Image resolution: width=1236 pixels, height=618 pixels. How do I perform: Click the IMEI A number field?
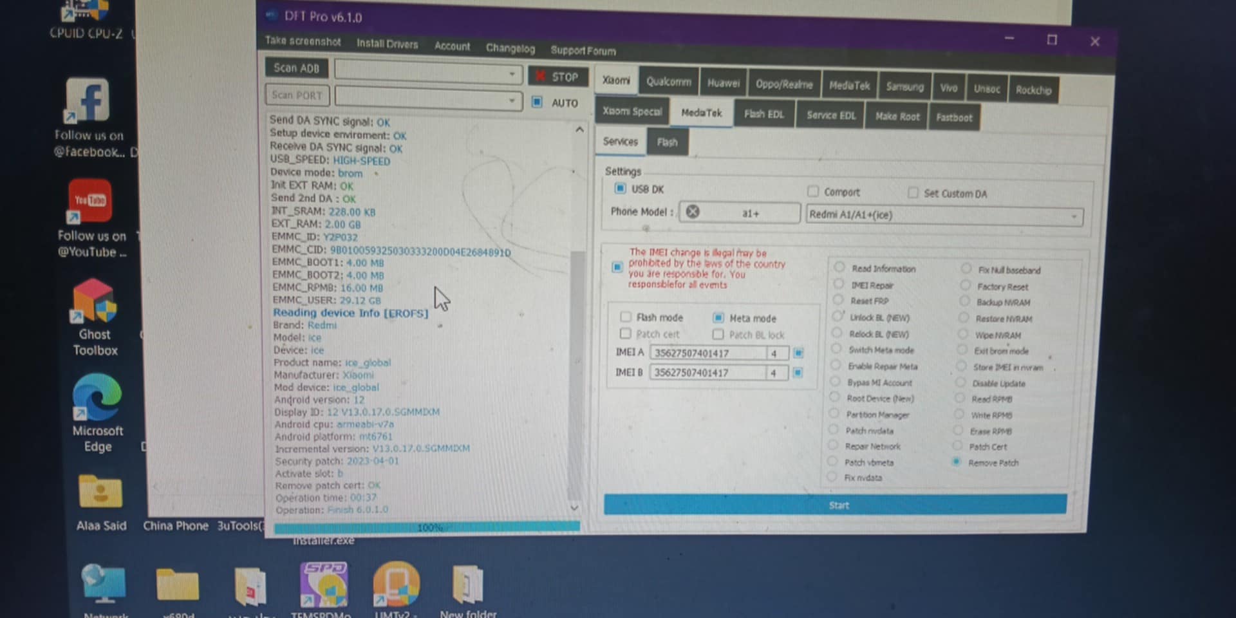point(708,353)
